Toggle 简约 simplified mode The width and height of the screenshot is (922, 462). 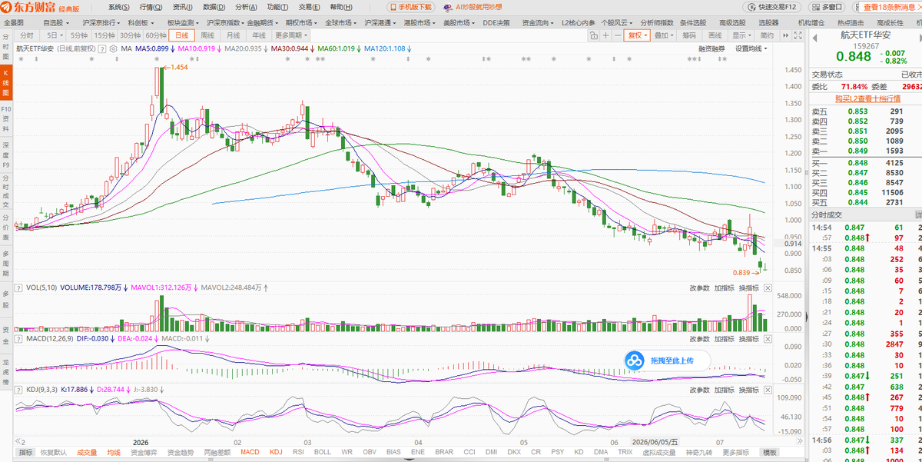[767, 35]
